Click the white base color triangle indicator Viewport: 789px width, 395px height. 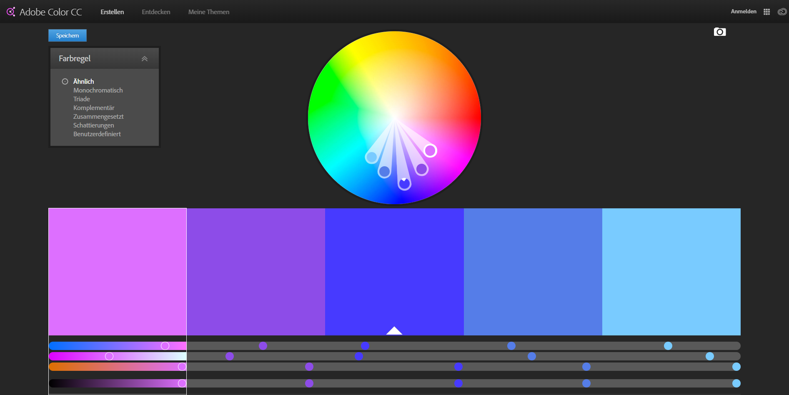pos(394,331)
